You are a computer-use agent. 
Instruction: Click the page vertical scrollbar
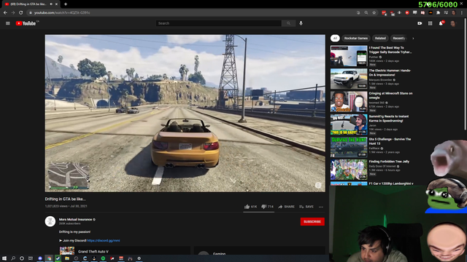[x=466, y=74]
